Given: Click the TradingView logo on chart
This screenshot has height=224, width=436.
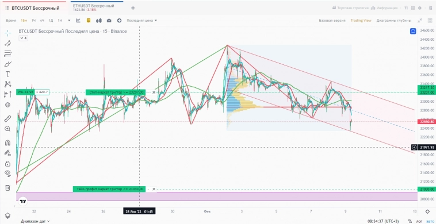Looking at the screenshot, I should pos(24,202).
